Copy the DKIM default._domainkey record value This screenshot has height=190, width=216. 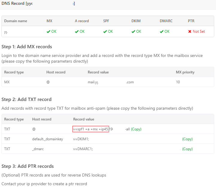[x=187, y=139]
